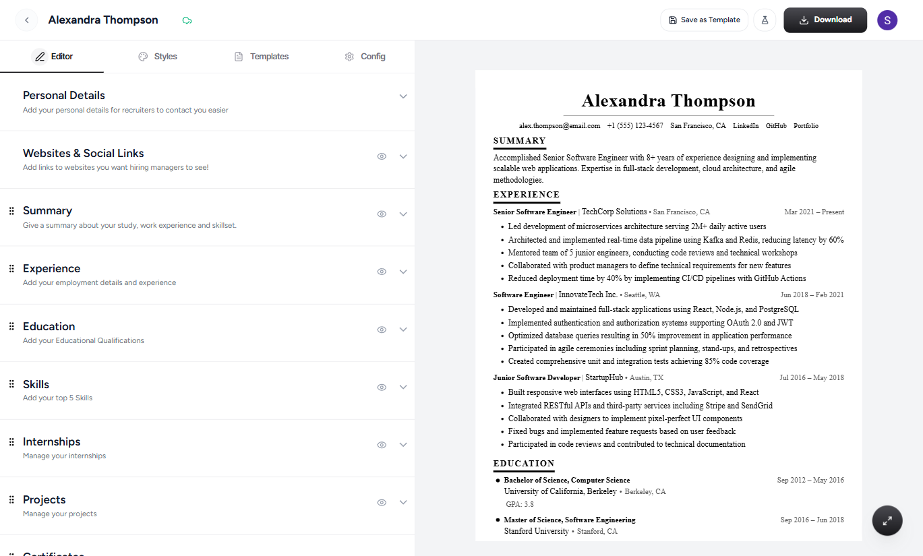Hide the Internships section

(x=382, y=445)
